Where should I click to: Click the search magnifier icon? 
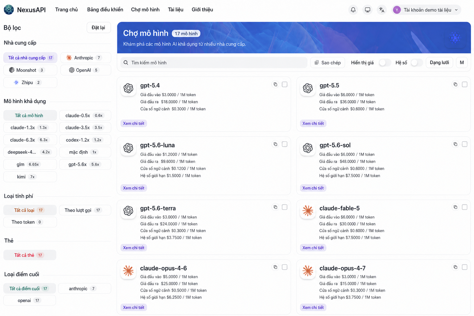pos(126,63)
